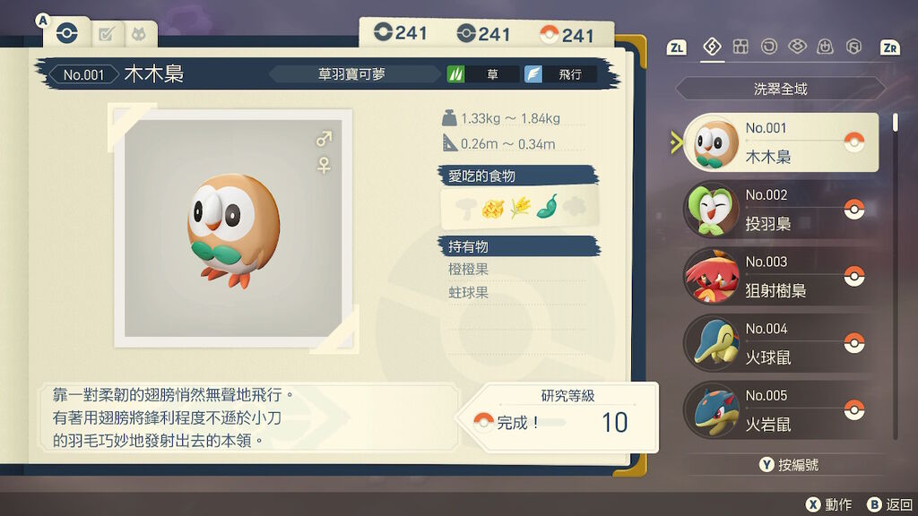Open 狙射樹梟 No.003 in the list
Screen dimensions: 918x516
781,276
